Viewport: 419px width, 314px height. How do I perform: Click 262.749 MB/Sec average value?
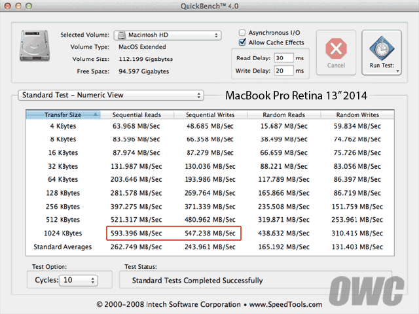136,247
